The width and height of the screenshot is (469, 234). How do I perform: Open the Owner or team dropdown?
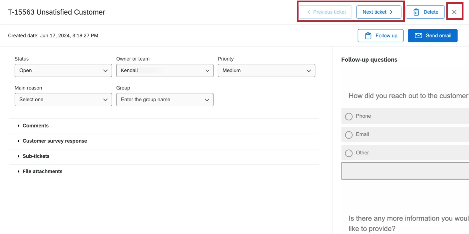tap(165, 70)
